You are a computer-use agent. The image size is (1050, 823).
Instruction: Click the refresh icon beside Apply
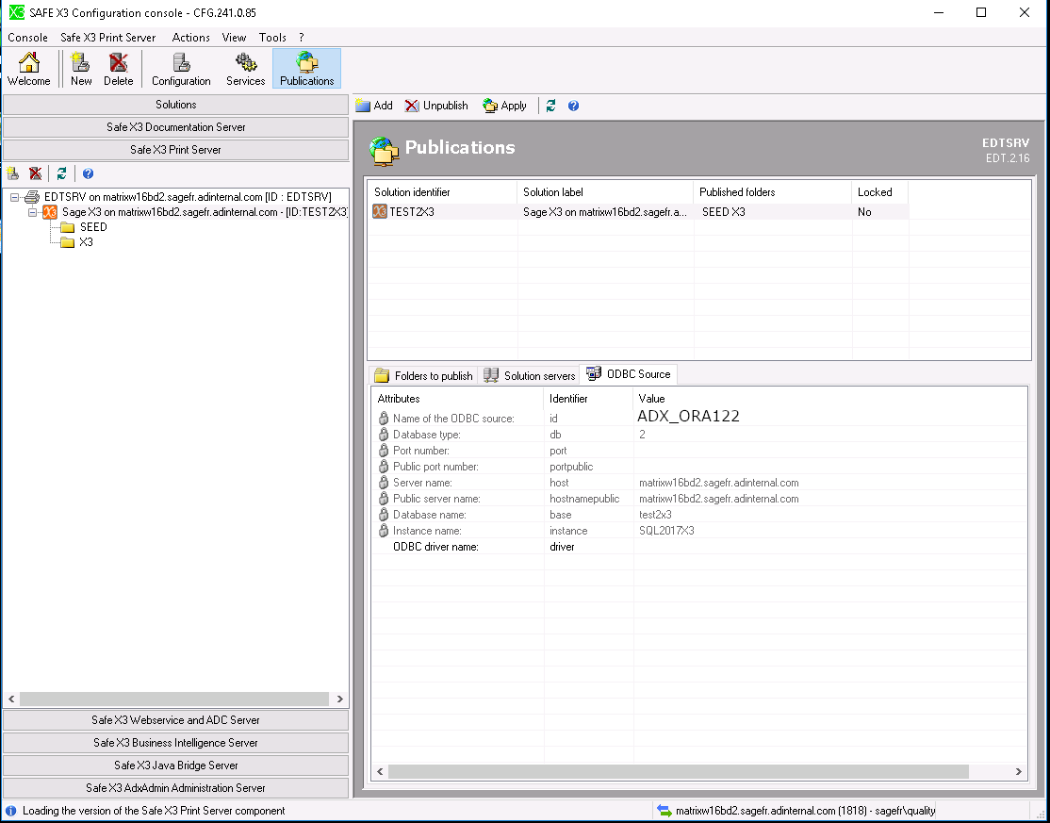coord(551,106)
